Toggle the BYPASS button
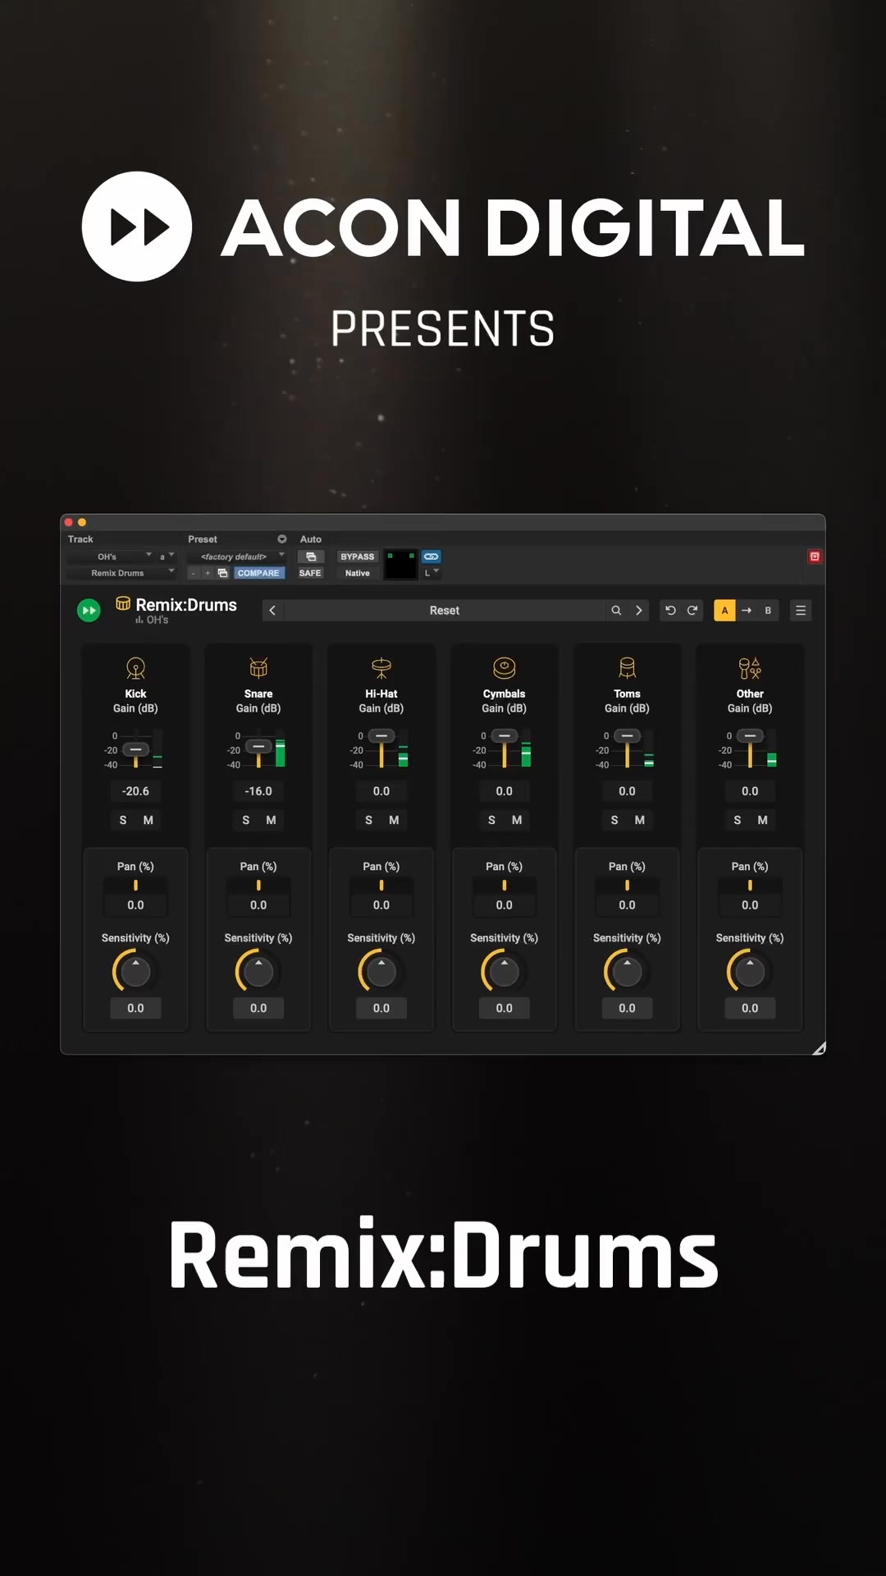The width and height of the screenshot is (886, 1576). point(358,557)
